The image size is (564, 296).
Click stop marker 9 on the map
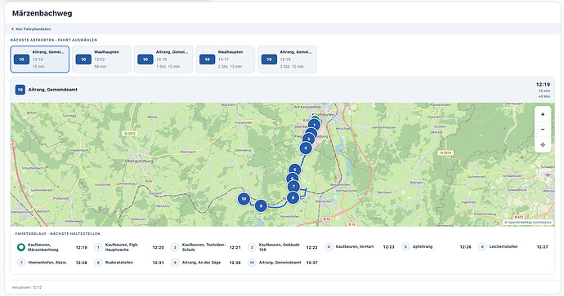click(x=261, y=206)
